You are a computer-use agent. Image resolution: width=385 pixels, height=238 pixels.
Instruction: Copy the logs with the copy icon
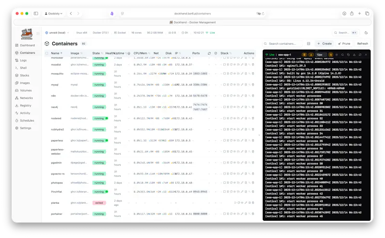(x=348, y=55)
